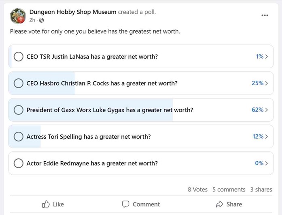Open the three-dot post options menu
The image size is (282, 215).
tap(265, 16)
